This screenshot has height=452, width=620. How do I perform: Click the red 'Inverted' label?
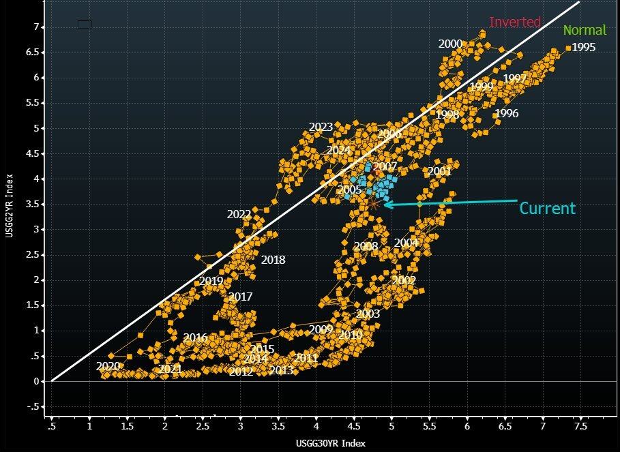tap(515, 22)
